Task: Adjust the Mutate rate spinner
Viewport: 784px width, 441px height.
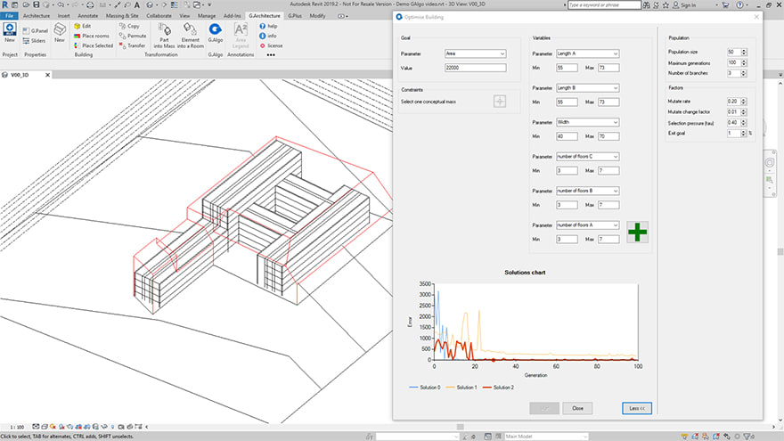Action: pyautogui.click(x=744, y=102)
